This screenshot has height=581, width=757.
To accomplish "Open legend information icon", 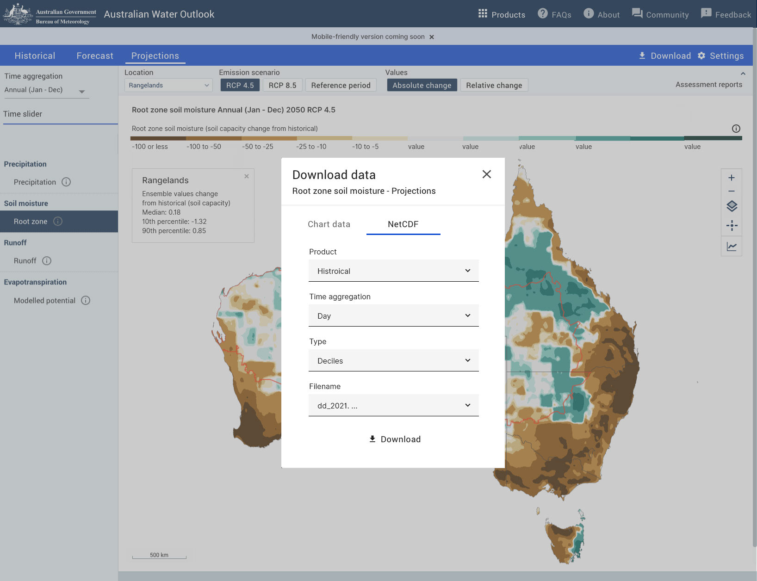I will pos(736,129).
